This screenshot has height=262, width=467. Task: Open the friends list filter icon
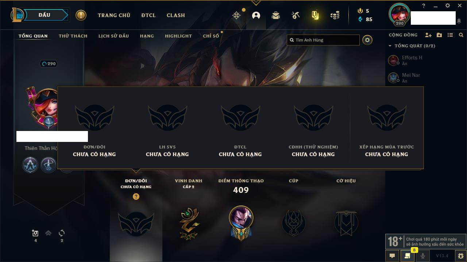tap(450, 35)
